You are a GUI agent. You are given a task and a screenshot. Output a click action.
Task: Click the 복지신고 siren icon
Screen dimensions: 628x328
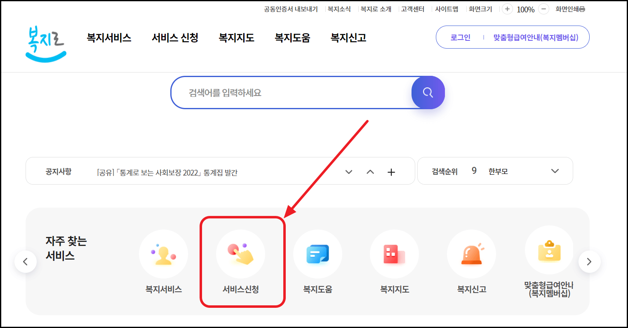(471, 254)
